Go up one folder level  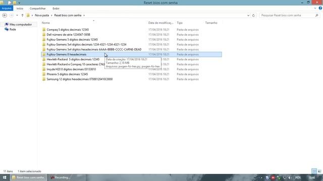pos(22,16)
